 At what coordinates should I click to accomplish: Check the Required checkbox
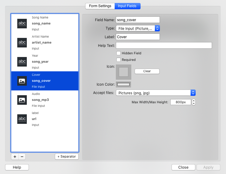[119, 60]
